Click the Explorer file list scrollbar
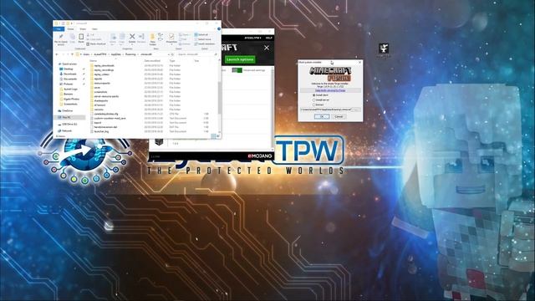535x301 pixels. pyautogui.click(x=219, y=98)
